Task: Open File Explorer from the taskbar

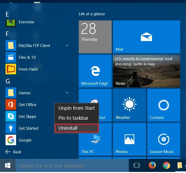Action: [180, 165]
